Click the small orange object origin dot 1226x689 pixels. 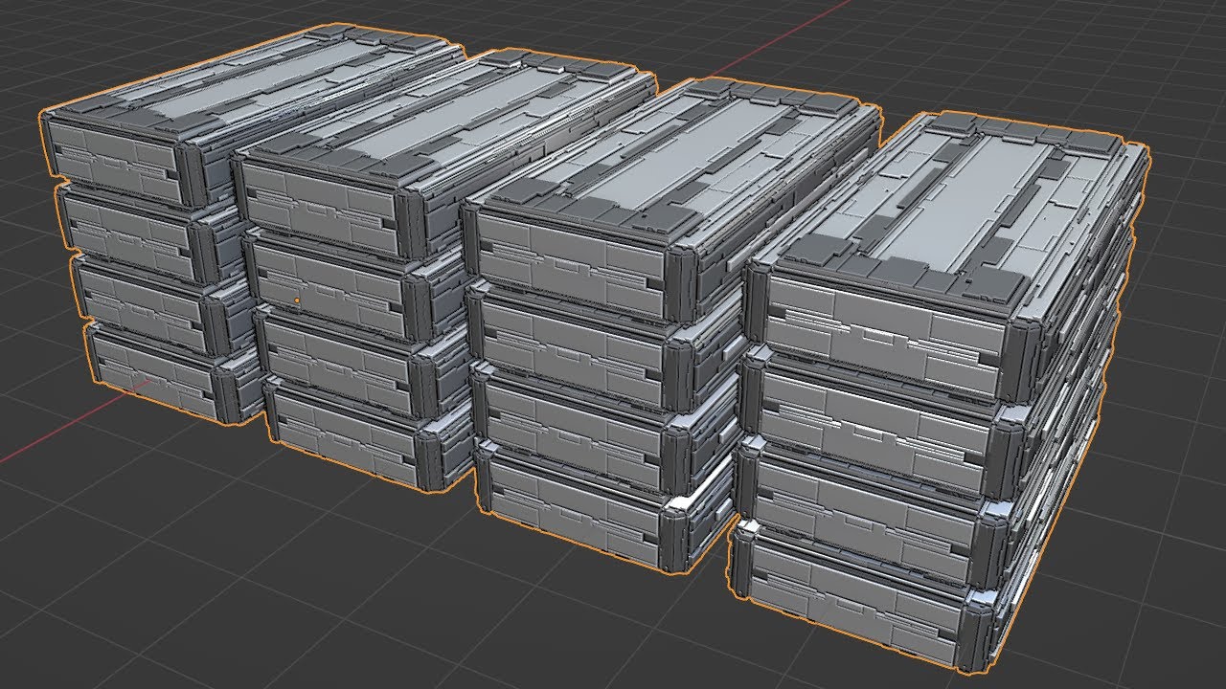tap(297, 301)
